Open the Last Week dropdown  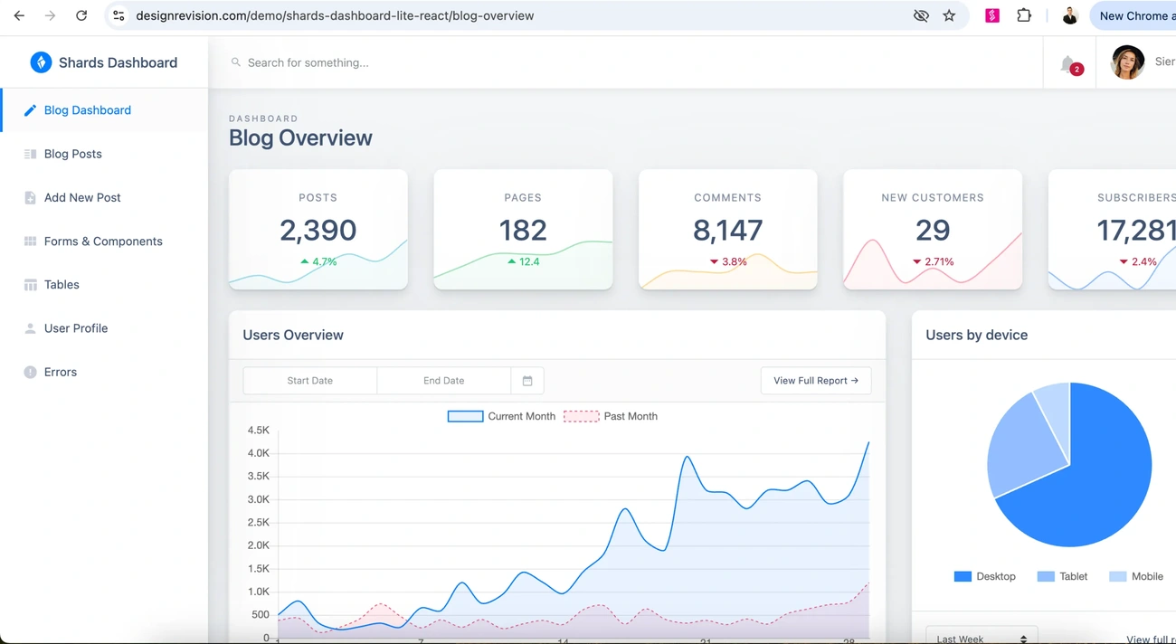[x=982, y=635]
